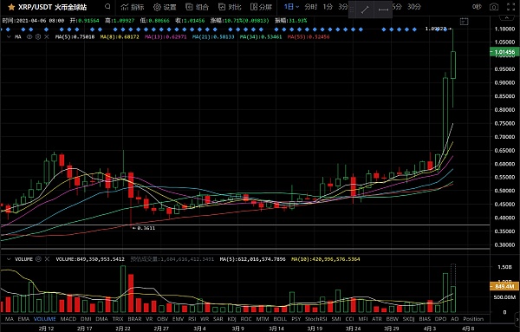Open the 分屏 split screen option
Screen dimensions: 520x332
pyautogui.click(x=261, y=7)
